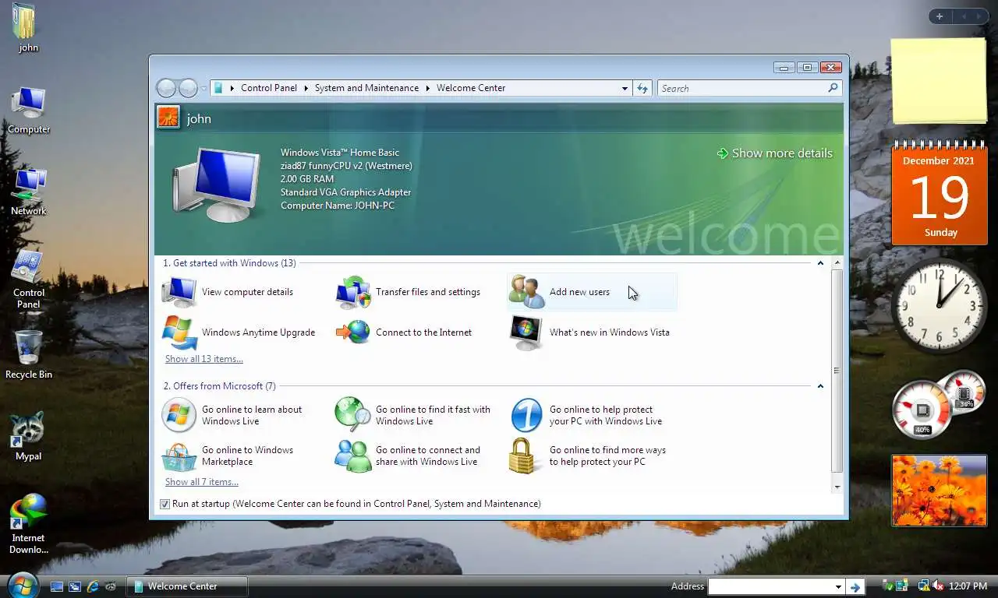Click the scrollbar down arrow
The height and width of the screenshot is (598, 998).
[x=837, y=487]
